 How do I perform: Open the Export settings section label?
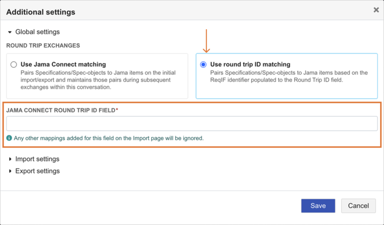[x=37, y=171]
